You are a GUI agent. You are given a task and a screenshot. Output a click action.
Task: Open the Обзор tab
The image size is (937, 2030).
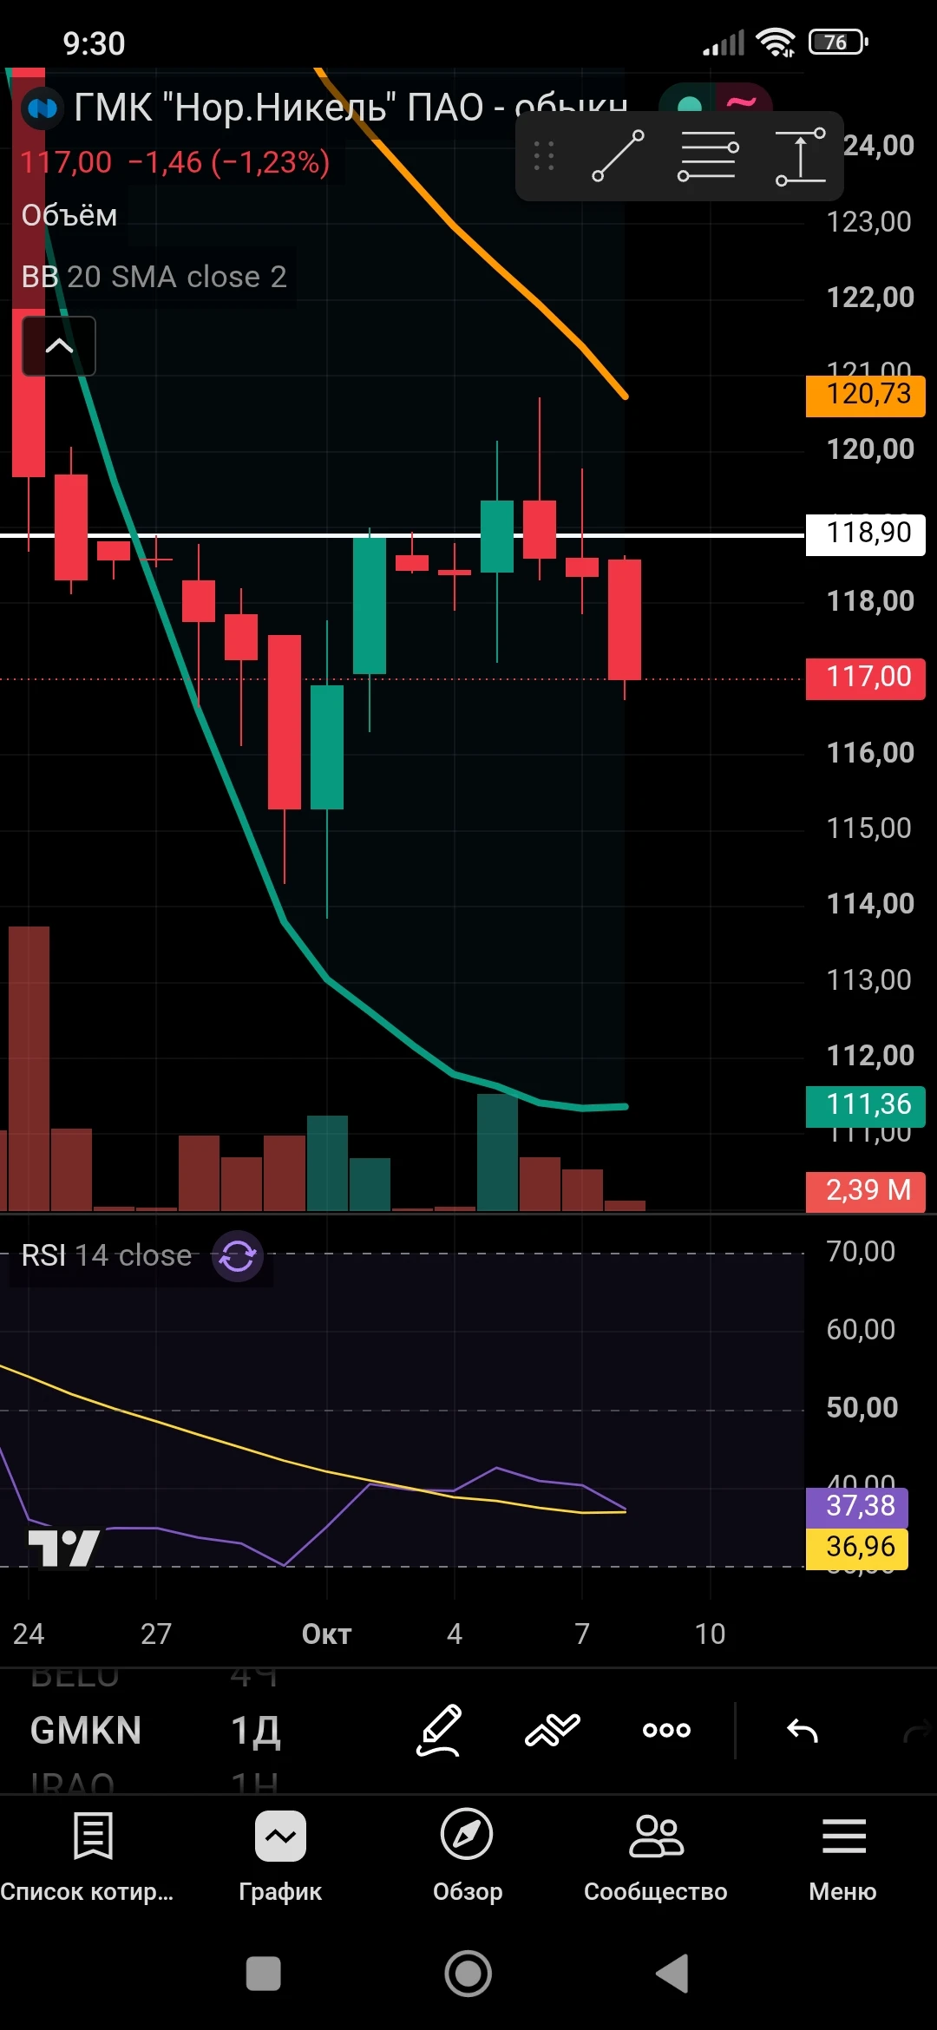(468, 1857)
